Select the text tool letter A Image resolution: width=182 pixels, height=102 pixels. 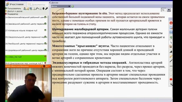[171, 52]
